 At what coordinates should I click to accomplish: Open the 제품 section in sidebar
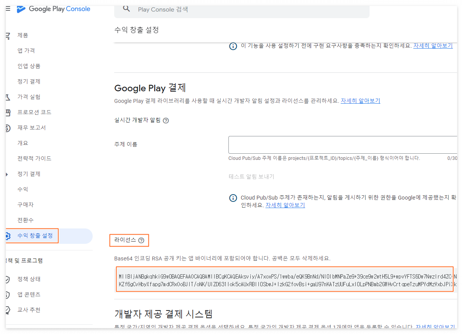point(23,35)
